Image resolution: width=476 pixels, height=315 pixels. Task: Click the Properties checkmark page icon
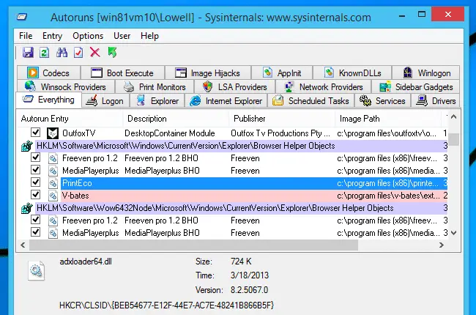pyautogui.click(x=78, y=53)
